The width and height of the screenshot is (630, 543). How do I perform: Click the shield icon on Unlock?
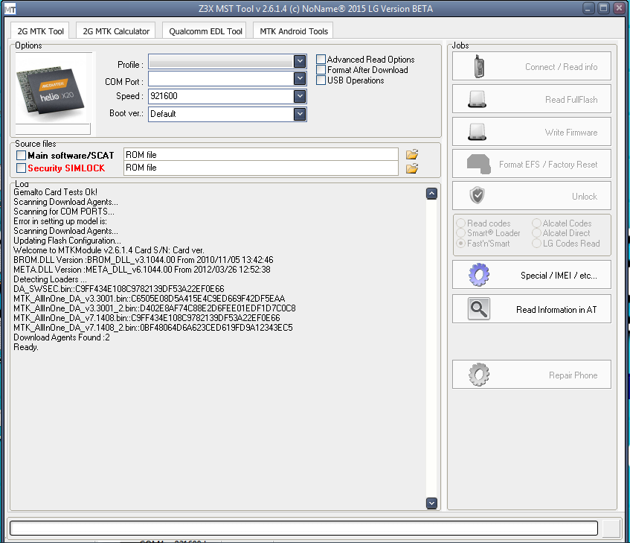[478, 195]
